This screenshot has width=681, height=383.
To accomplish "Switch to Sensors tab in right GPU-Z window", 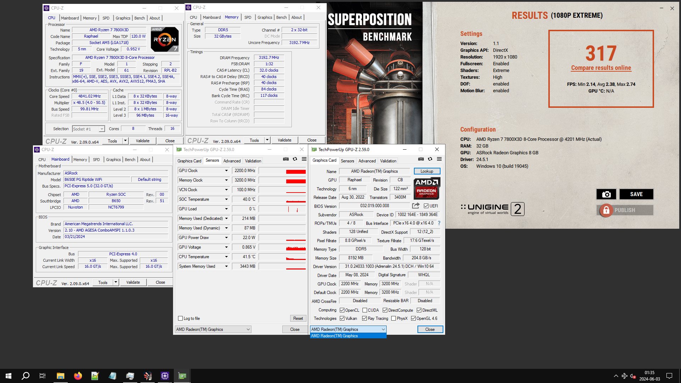I will (x=347, y=161).
